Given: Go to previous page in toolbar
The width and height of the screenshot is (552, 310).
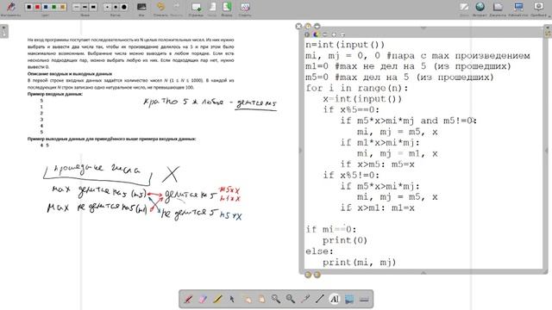Looking at the screenshot, I should (x=212, y=7).
